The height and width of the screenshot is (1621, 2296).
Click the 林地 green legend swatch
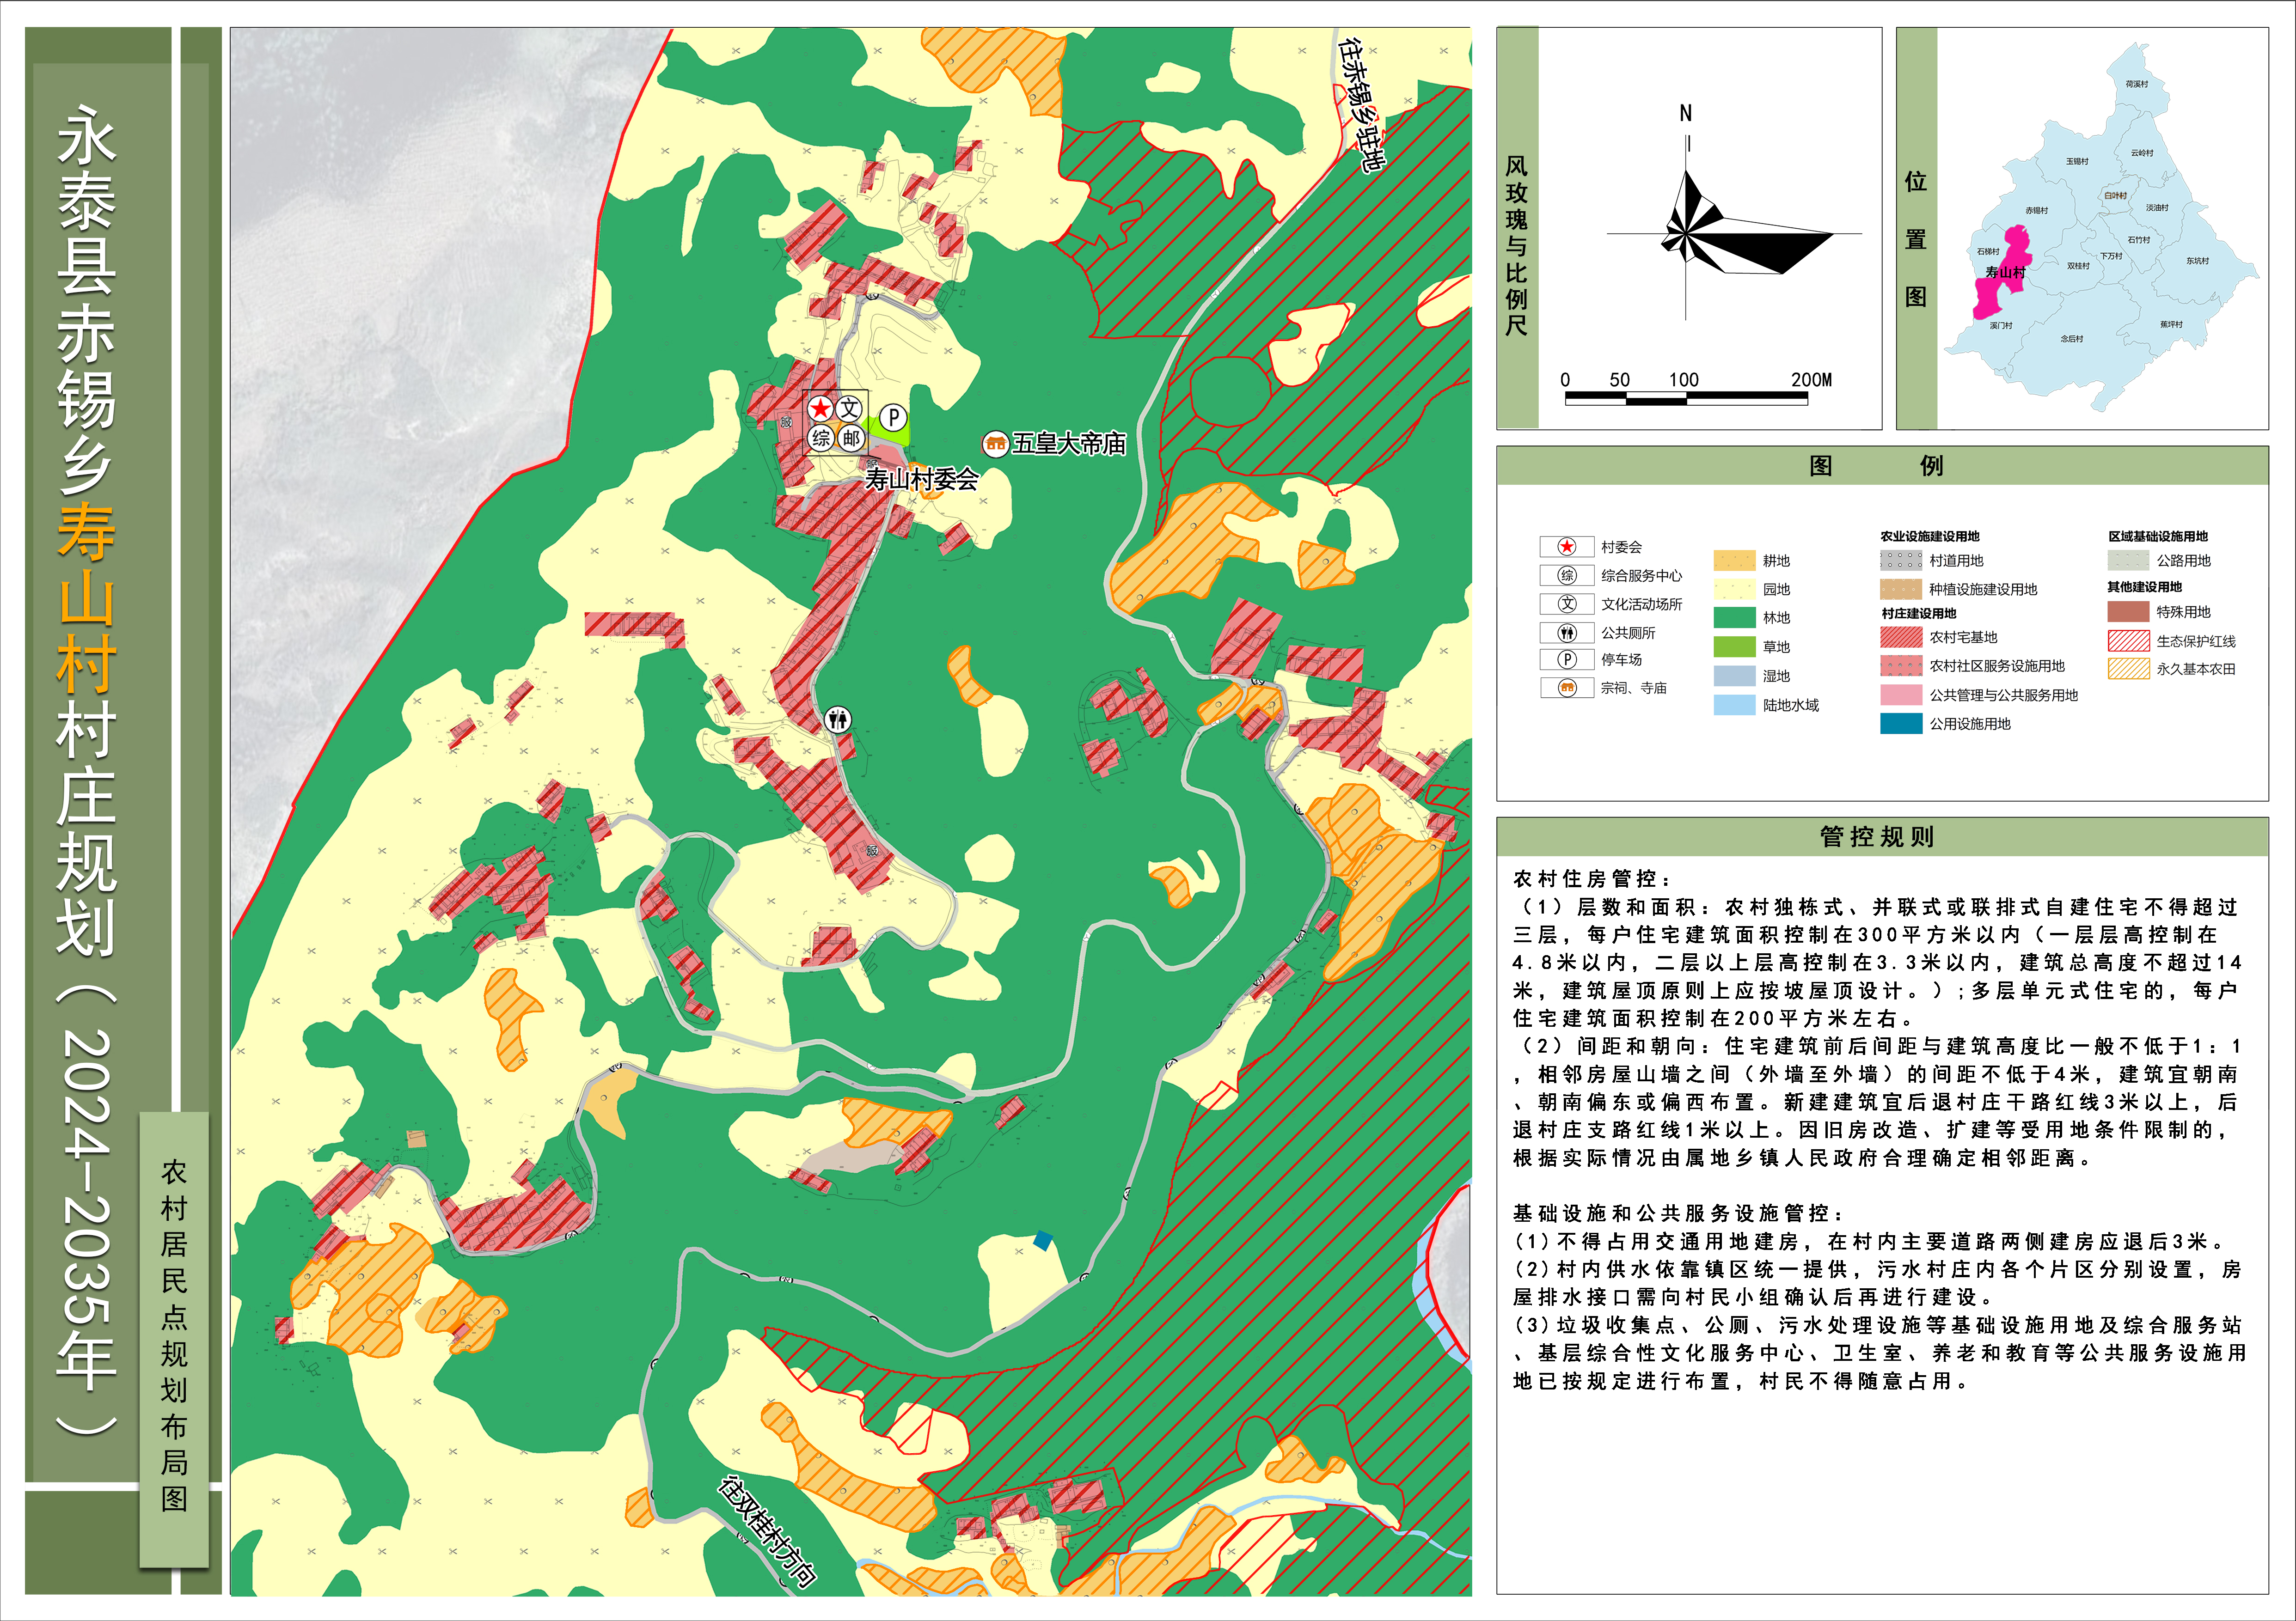coord(1734,618)
